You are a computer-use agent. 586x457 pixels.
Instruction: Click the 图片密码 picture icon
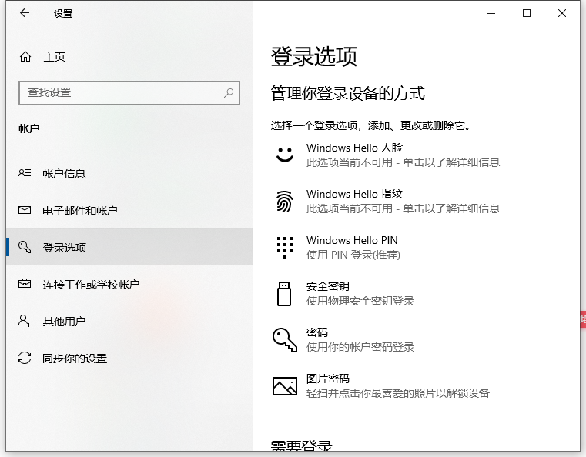click(285, 385)
